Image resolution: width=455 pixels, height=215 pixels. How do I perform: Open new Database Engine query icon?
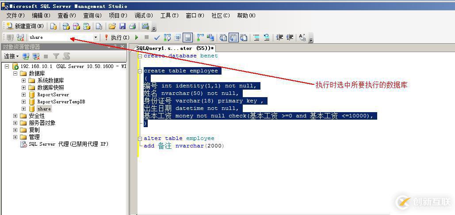click(x=54, y=26)
